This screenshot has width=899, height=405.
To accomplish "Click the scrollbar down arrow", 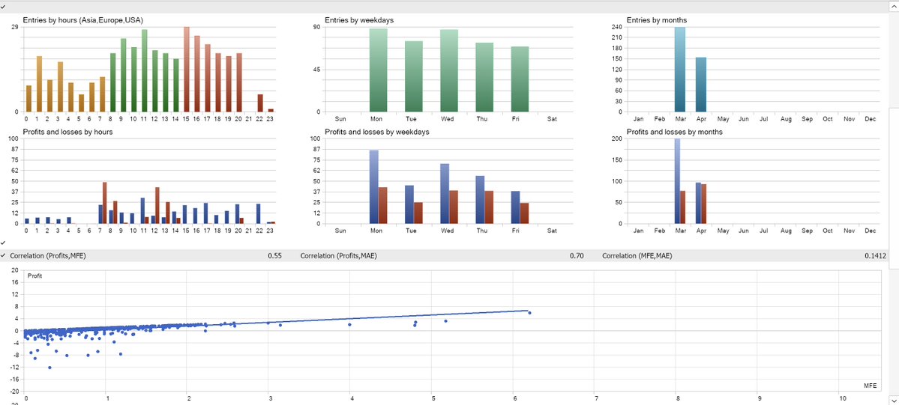I will pos(894,399).
